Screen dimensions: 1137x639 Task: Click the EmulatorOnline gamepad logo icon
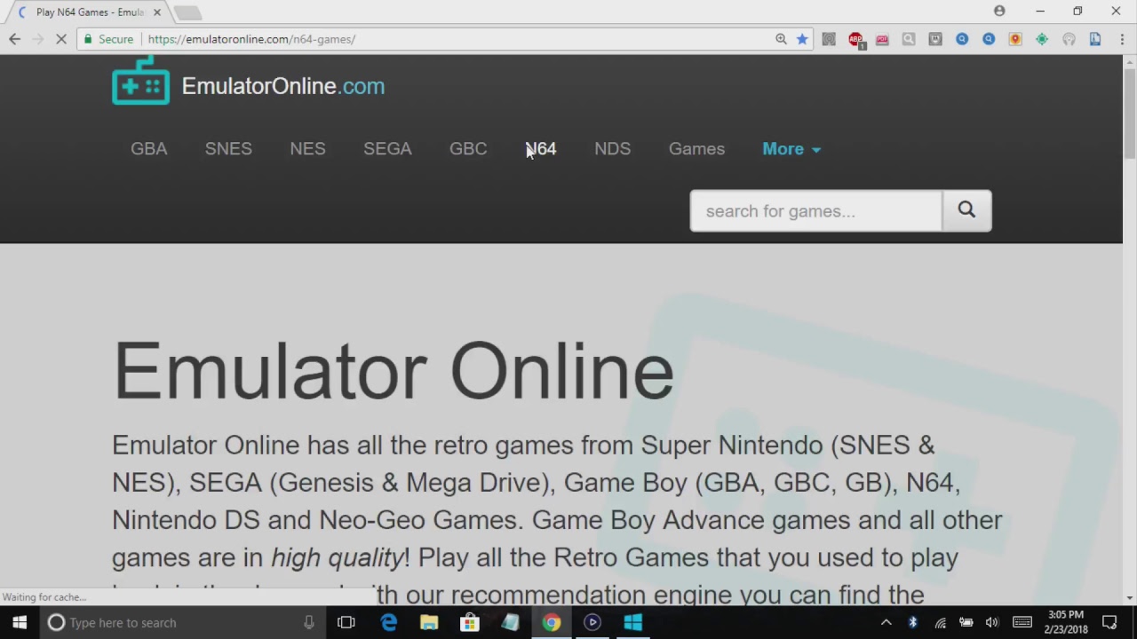(140, 82)
